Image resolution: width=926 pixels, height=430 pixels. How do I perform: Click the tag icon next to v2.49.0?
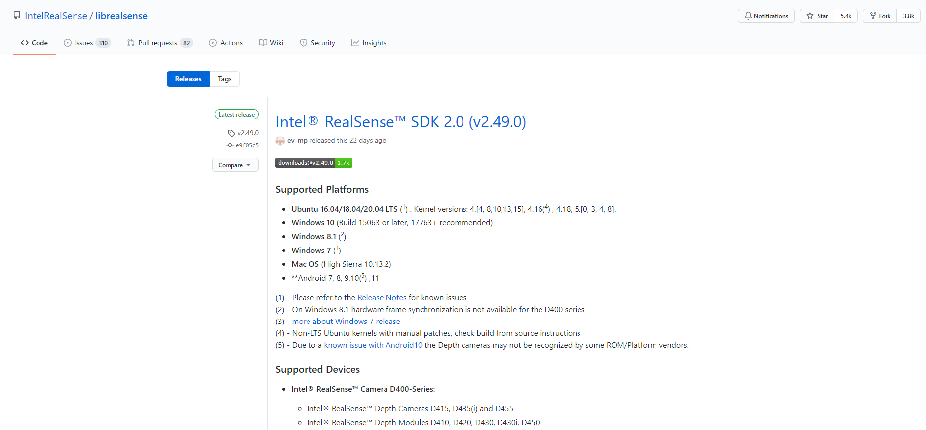pos(231,133)
